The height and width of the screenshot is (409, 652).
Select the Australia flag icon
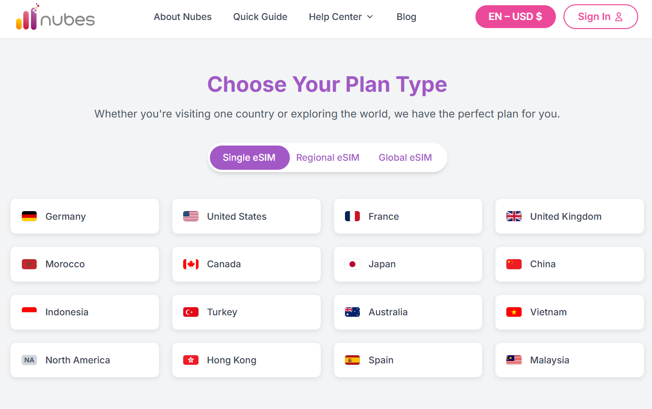pyautogui.click(x=352, y=312)
